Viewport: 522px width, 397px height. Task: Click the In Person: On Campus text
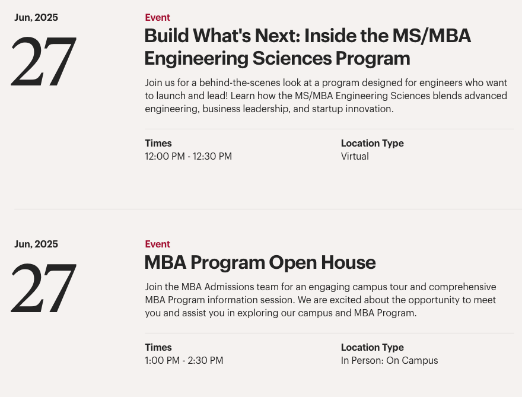[x=390, y=360]
